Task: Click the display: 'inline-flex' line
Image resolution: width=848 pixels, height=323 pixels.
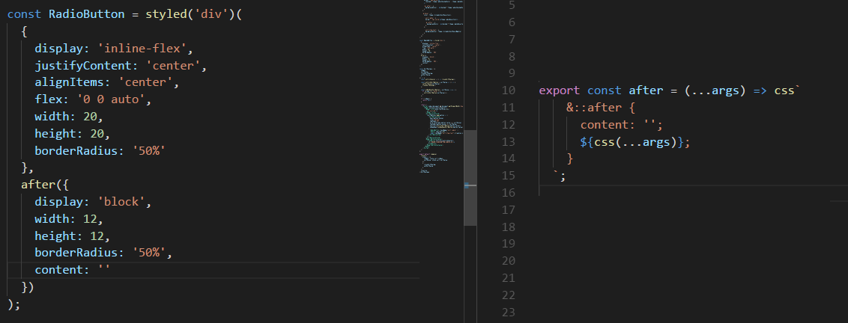Action: pos(114,49)
